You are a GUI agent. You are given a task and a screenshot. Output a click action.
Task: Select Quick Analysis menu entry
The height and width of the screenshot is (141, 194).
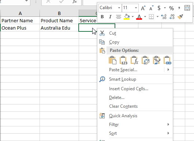135,116
